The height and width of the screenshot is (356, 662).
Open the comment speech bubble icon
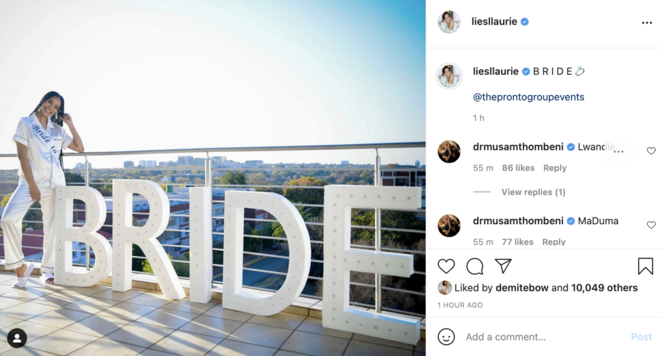click(x=475, y=266)
